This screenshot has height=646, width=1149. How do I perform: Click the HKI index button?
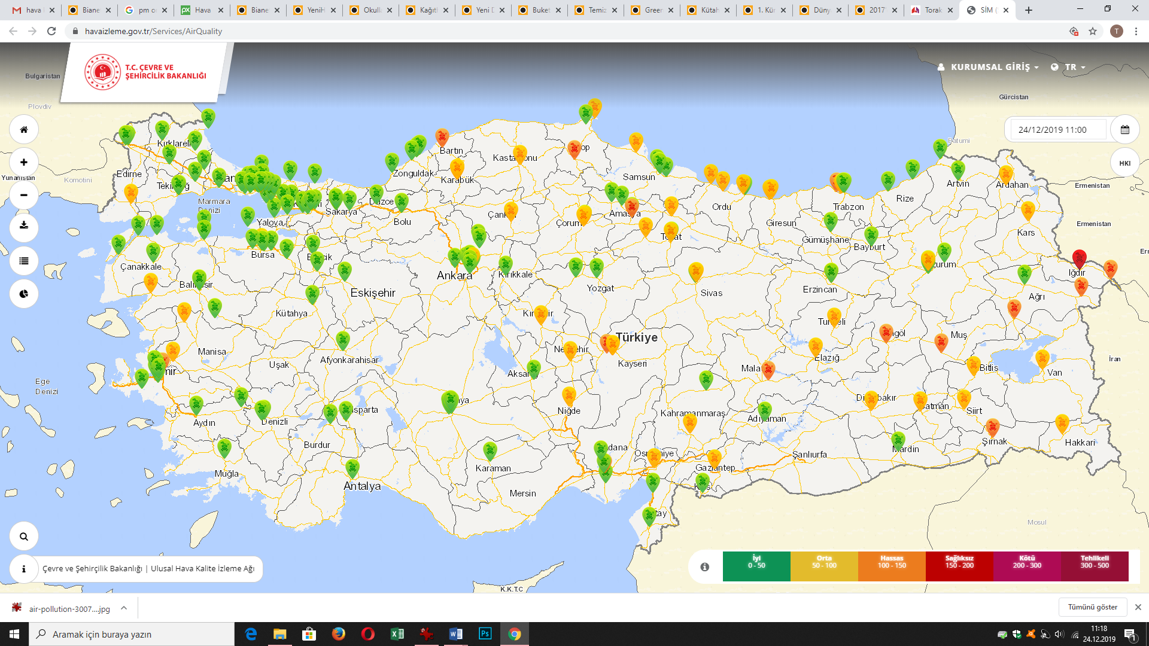pyautogui.click(x=1124, y=163)
